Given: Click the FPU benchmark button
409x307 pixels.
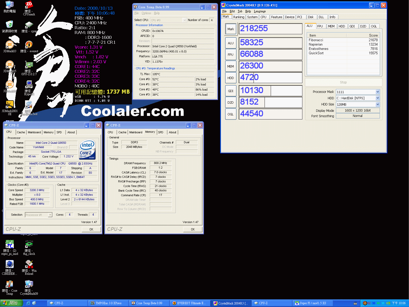Looking at the screenshot, I should (231, 54).
